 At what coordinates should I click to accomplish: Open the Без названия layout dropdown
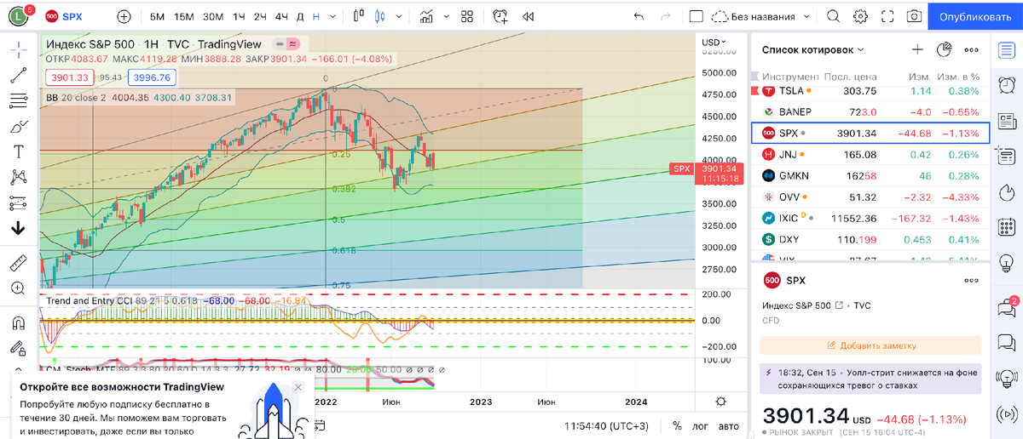click(x=761, y=16)
